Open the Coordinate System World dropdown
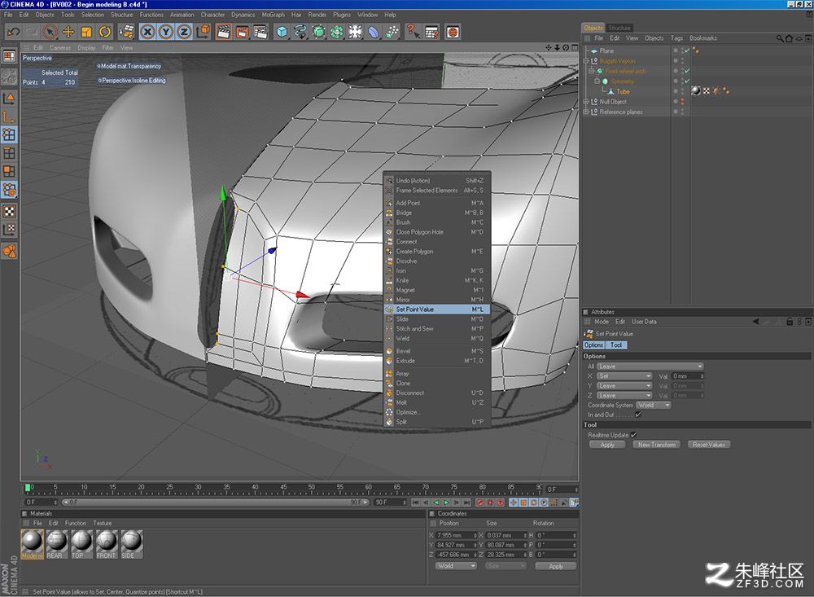This screenshot has height=597, width=814. point(654,406)
